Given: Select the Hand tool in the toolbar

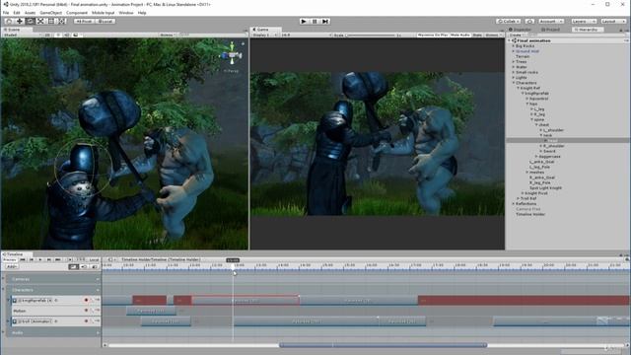Looking at the screenshot, I should [9, 21].
